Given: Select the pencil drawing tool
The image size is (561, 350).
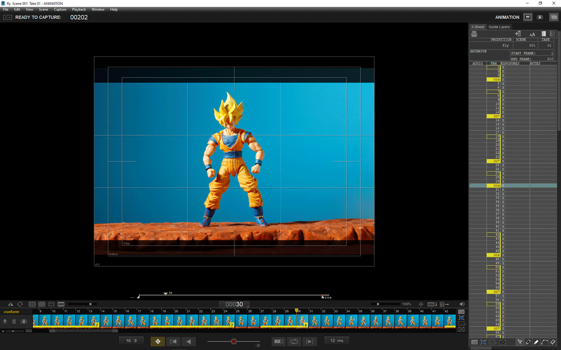Looking at the screenshot, I should [528, 342].
